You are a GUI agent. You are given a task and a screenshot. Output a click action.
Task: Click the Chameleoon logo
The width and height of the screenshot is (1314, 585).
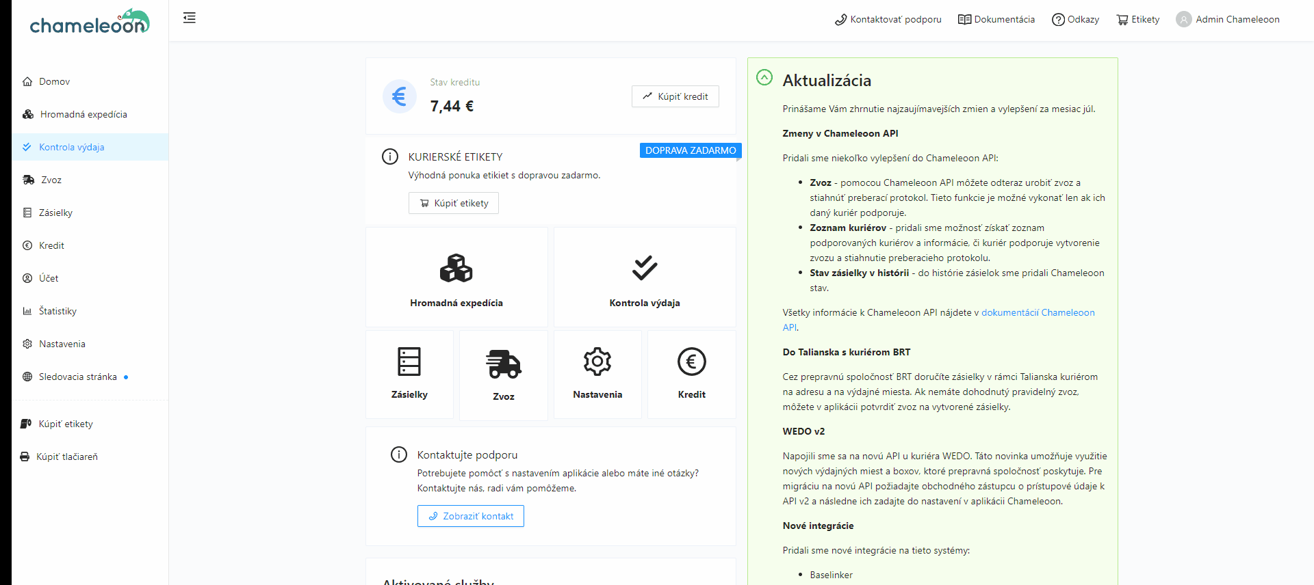[x=90, y=22]
